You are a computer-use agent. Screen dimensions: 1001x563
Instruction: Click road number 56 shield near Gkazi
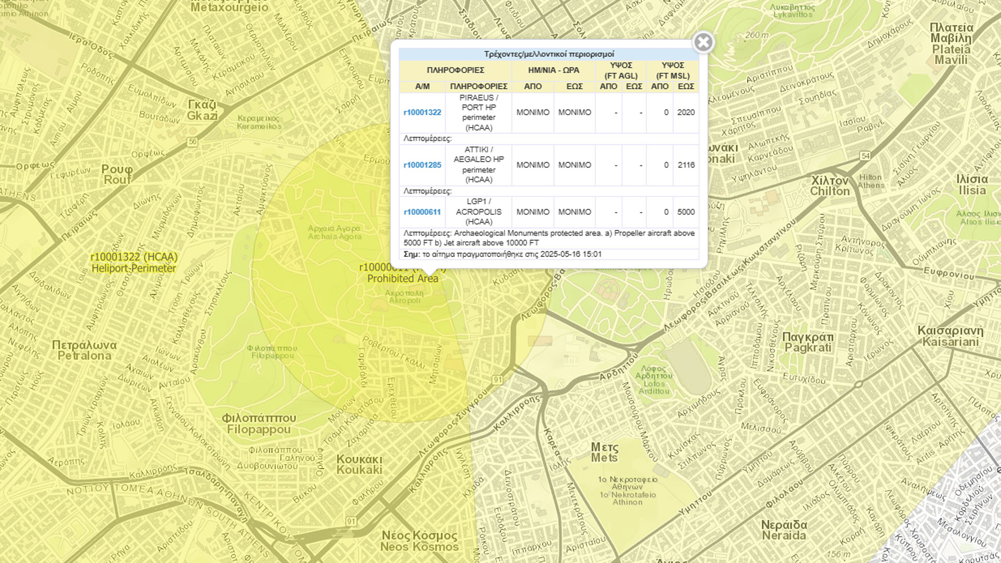click(193, 142)
